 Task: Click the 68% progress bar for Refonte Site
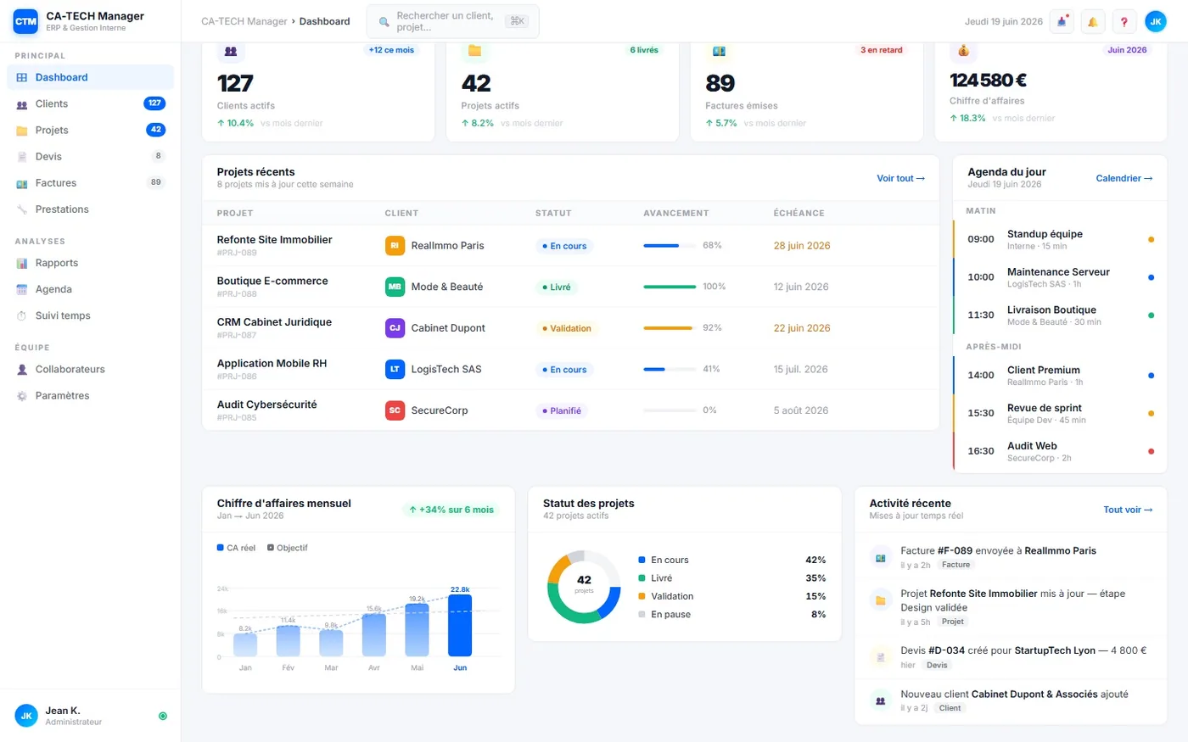pos(670,246)
